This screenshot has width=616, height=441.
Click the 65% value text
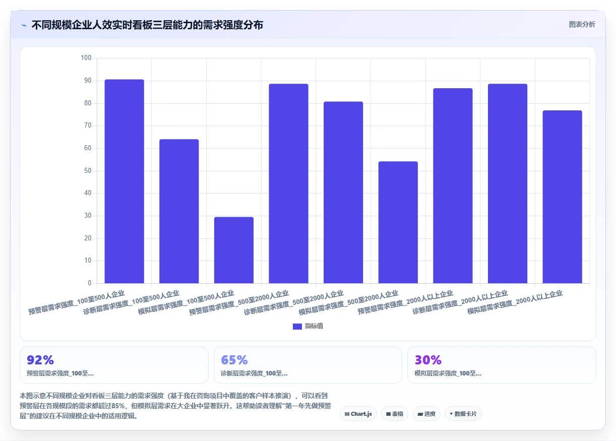coord(234,360)
